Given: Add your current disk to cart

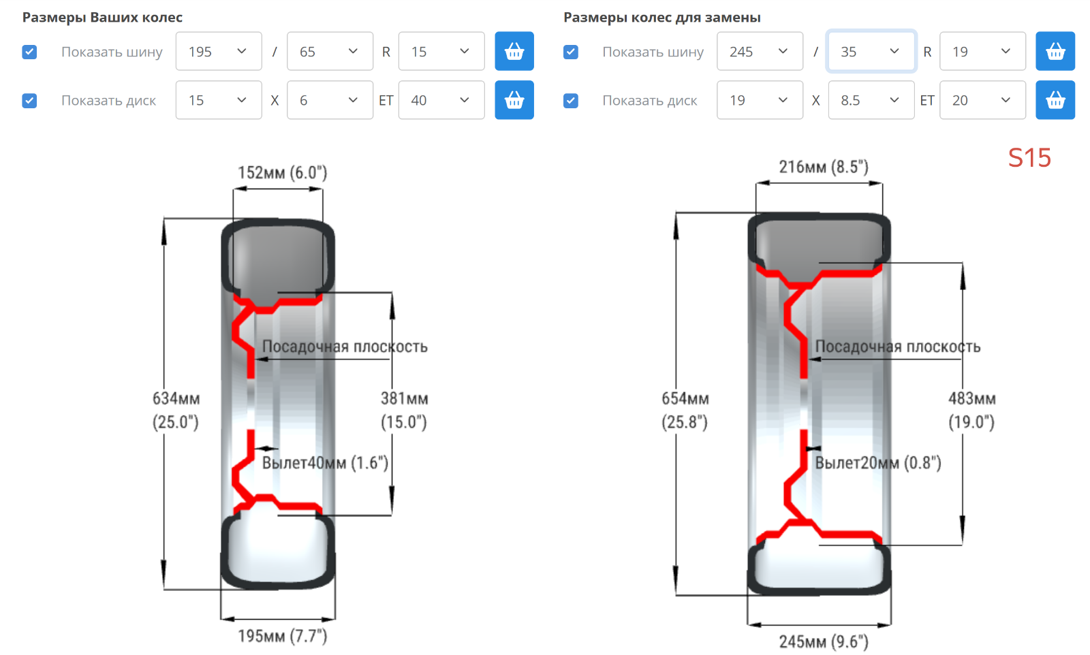Looking at the screenshot, I should [x=514, y=100].
